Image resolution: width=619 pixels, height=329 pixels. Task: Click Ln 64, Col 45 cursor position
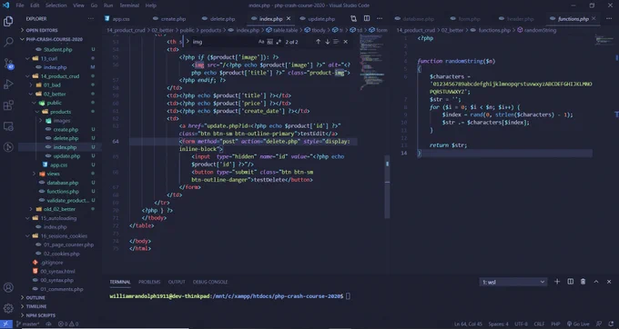pos(468,324)
